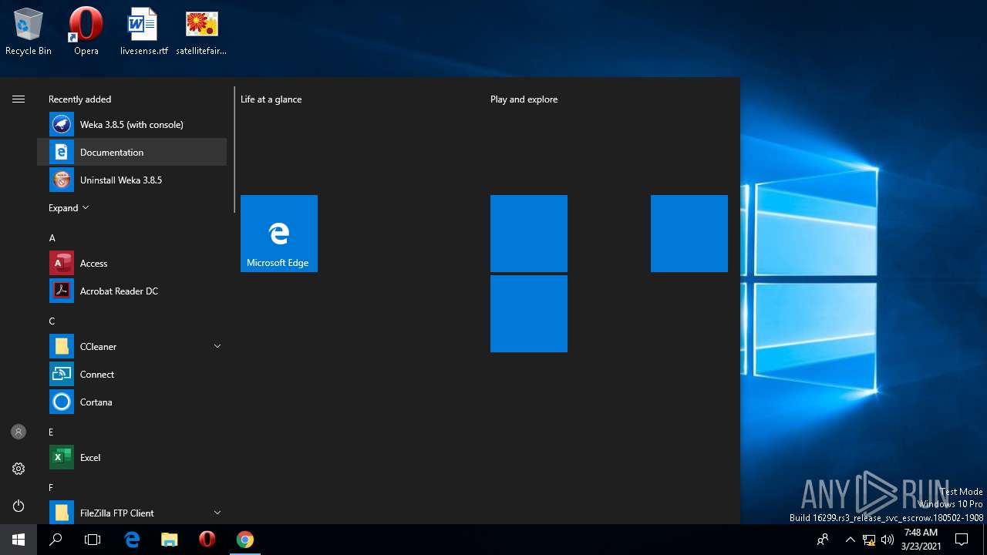This screenshot has width=987, height=555.
Task: Open volume control tray icon
Action: tap(888, 540)
